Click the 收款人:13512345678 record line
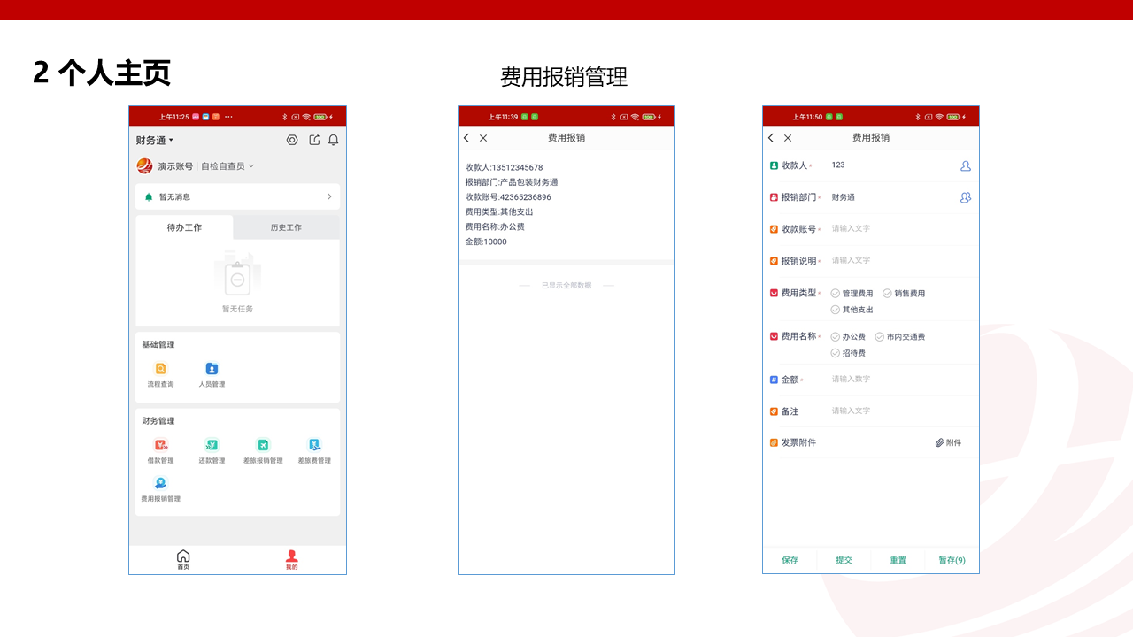 click(504, 167)
